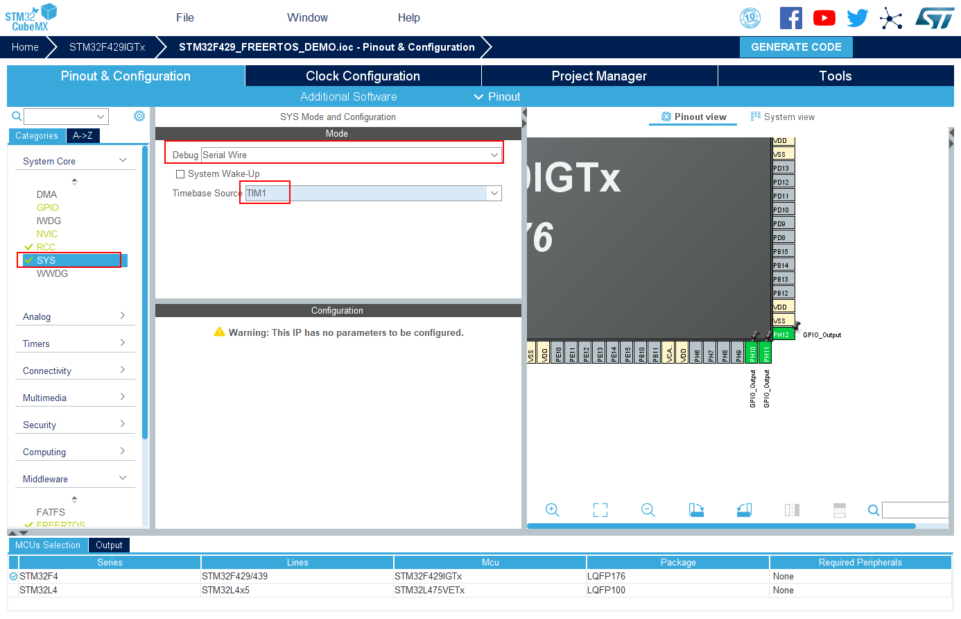Open the YouTube icon link
Screen dimensions: 961x619
[824, 18]
